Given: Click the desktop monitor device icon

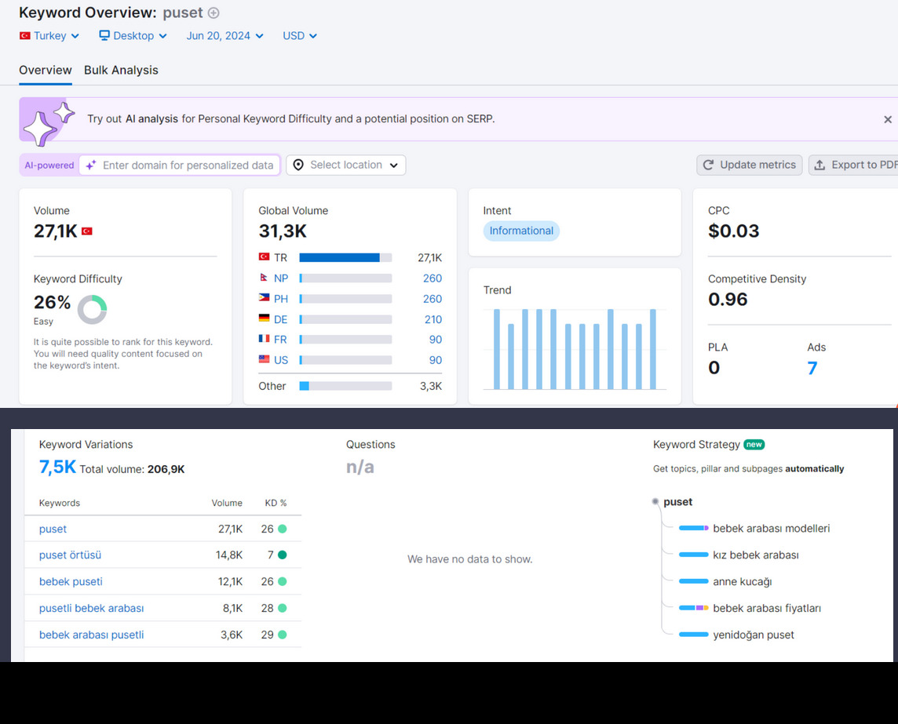Looking at the screenshot, I should coord(104,35).
